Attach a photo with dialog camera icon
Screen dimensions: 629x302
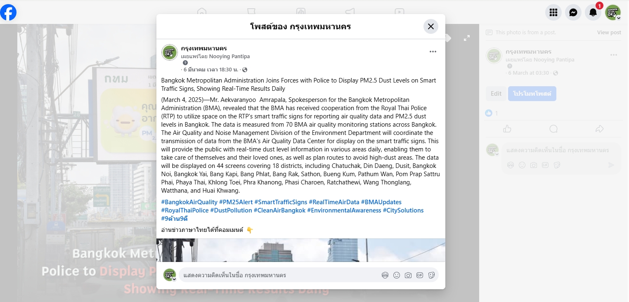(x=408, y=275)
